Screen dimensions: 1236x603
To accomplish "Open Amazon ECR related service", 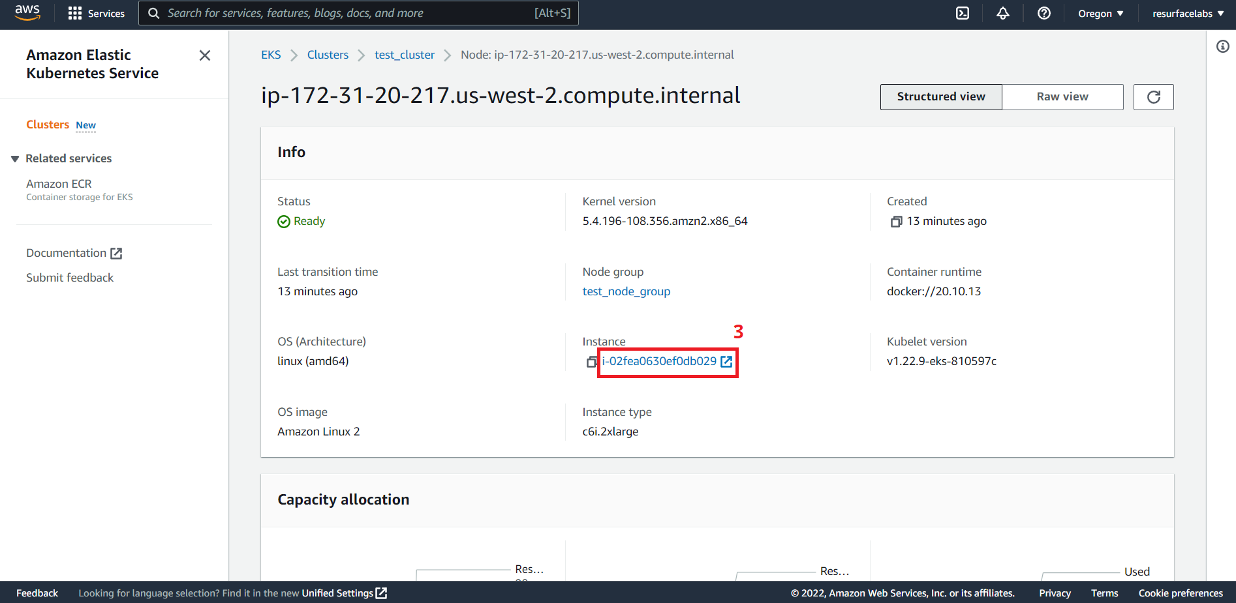I will pyautogui.click(x=59, y=184).
